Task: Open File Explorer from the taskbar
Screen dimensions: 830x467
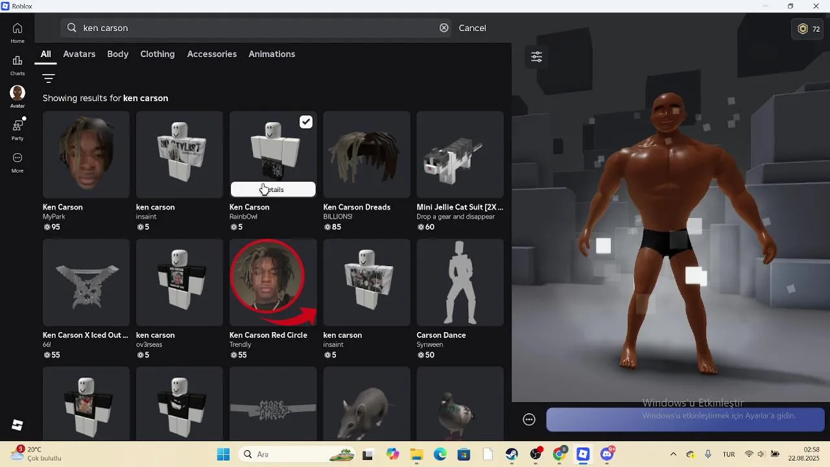Action: pos(416,455)
